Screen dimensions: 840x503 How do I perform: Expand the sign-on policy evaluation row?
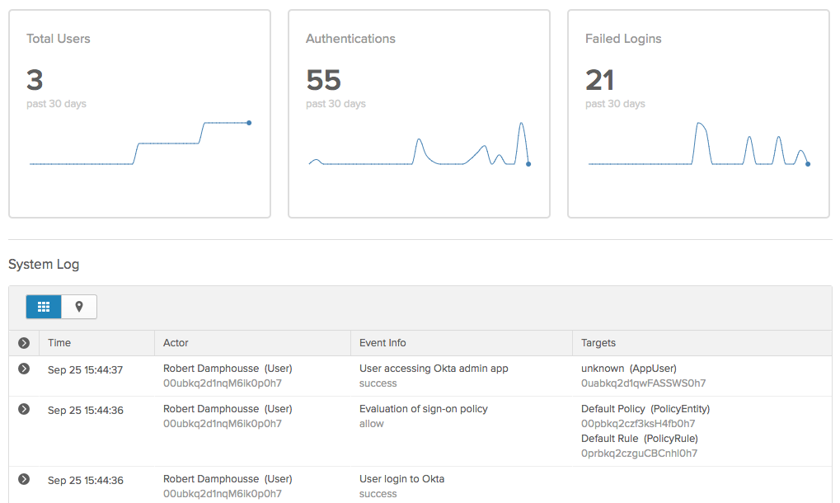click(x=24, y=409)
